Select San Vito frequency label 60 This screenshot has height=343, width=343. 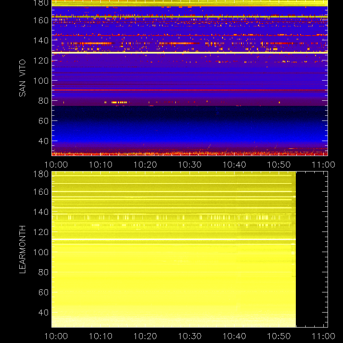pyautogui.click(x=43, y=121)
